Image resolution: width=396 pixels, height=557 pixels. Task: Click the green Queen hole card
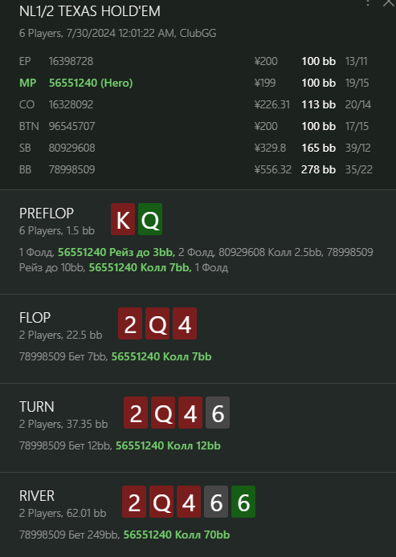click(x=150, y=219)
